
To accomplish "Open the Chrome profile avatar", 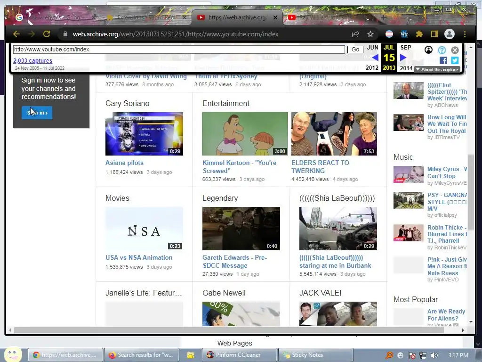I will [x=450, y=34].
